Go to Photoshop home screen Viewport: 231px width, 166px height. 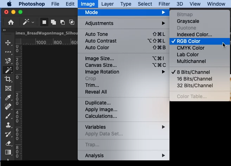pos(11,22)
